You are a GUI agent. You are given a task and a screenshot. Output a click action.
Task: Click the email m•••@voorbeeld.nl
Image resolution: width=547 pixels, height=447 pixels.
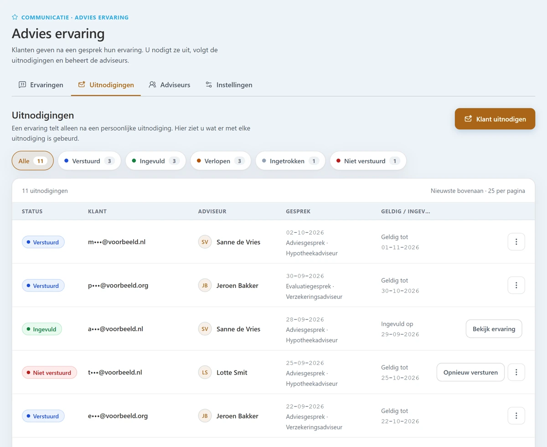tap(117, 242)
